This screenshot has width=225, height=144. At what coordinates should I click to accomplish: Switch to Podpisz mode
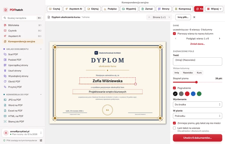[x=110, y=9]
